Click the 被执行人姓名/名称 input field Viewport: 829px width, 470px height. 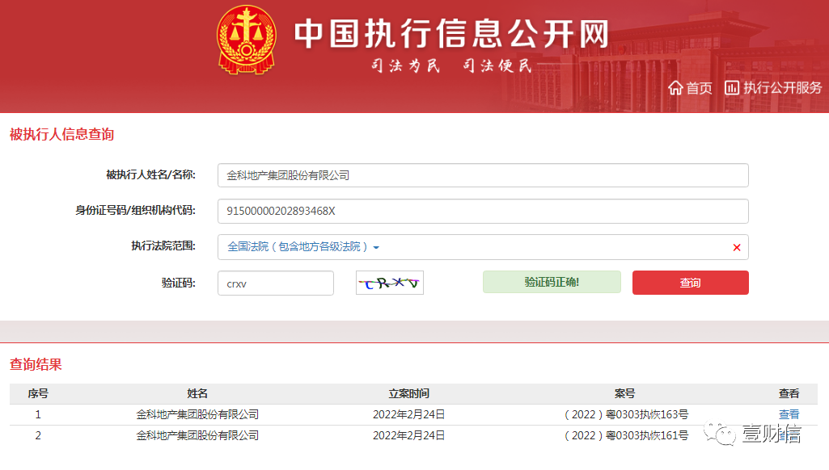coord(483,175)
